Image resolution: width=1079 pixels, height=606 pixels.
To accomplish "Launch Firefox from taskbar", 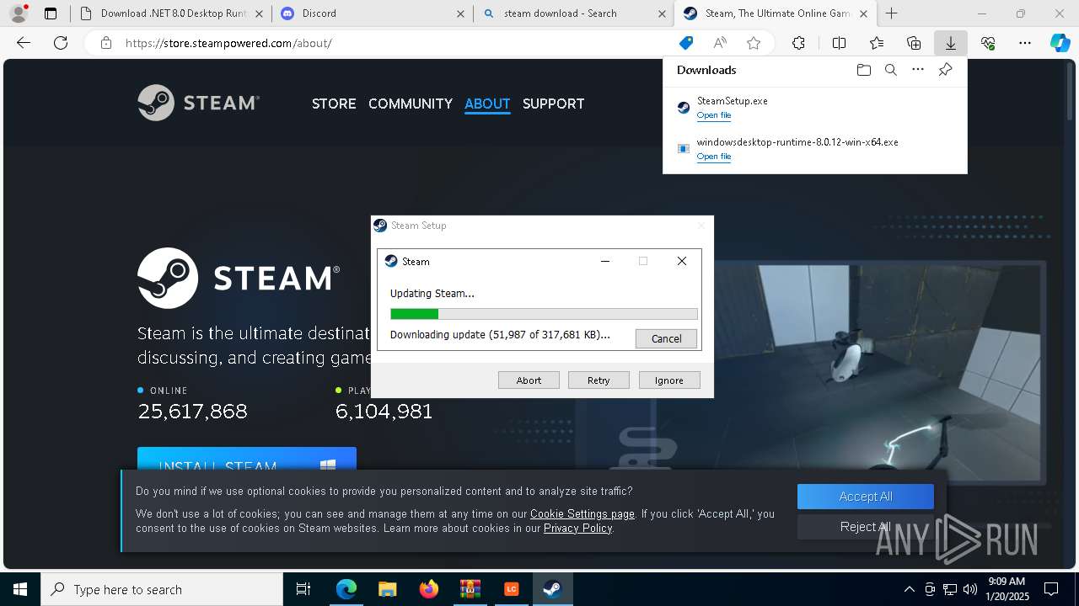I will pos(429,589).
